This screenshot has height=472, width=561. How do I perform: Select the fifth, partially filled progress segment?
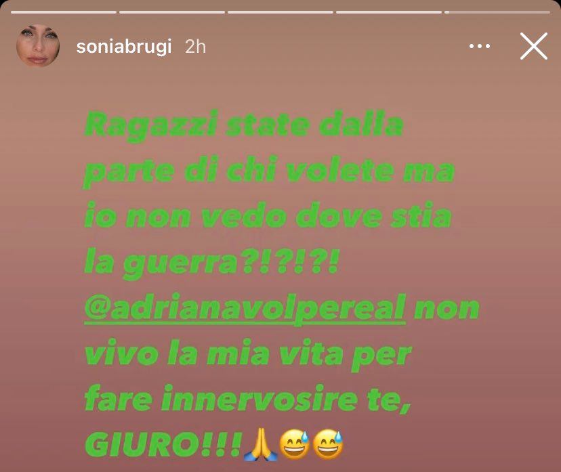tap(497, 12)
